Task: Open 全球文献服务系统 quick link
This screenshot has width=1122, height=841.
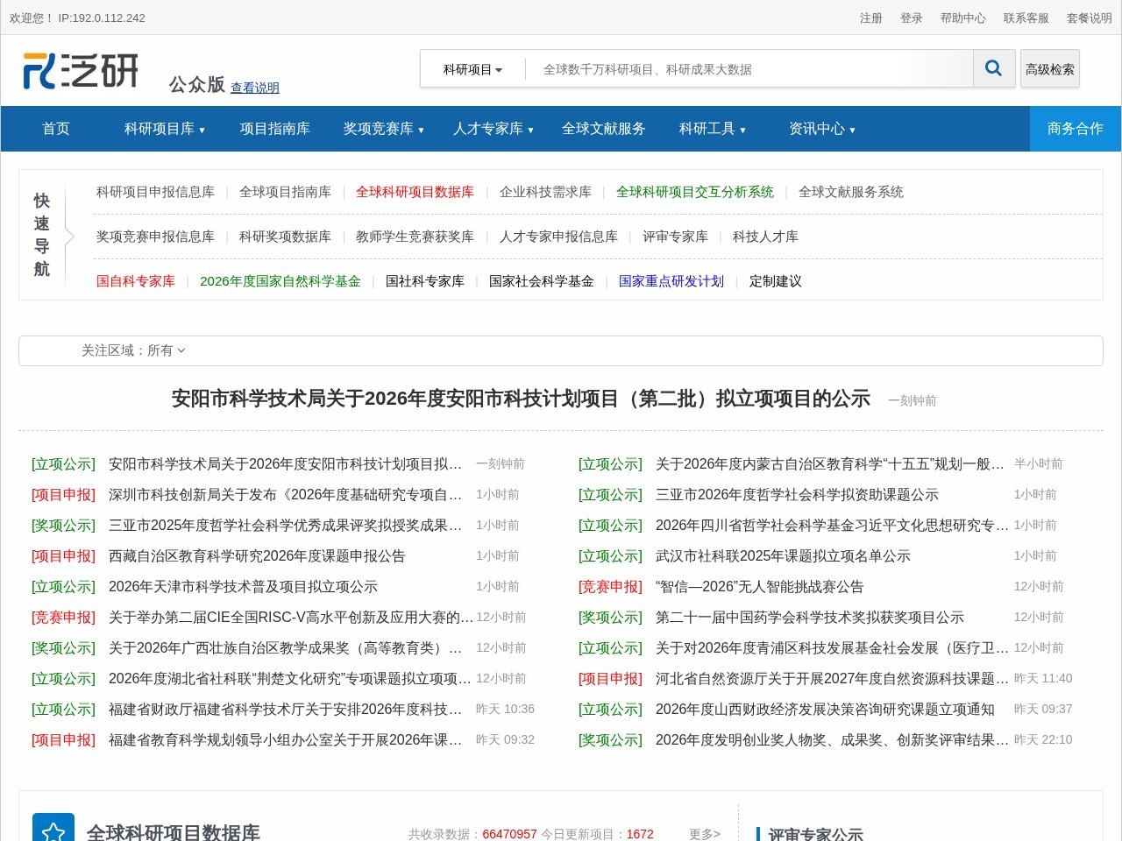Action: pos(851,192)
